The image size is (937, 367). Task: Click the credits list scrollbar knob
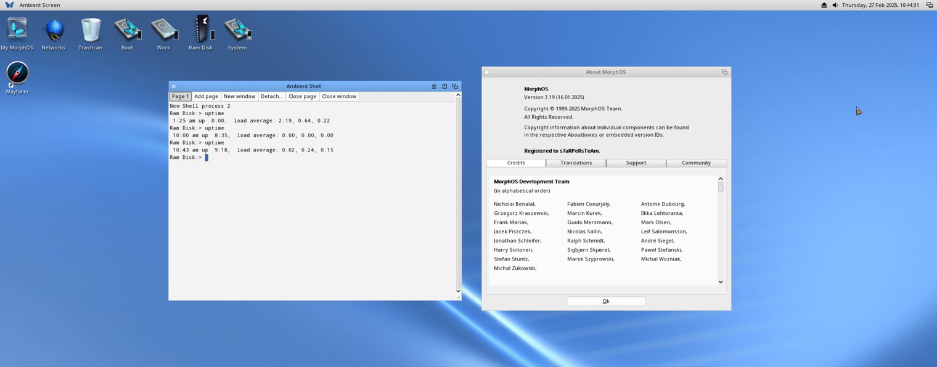tap(720, 187)
